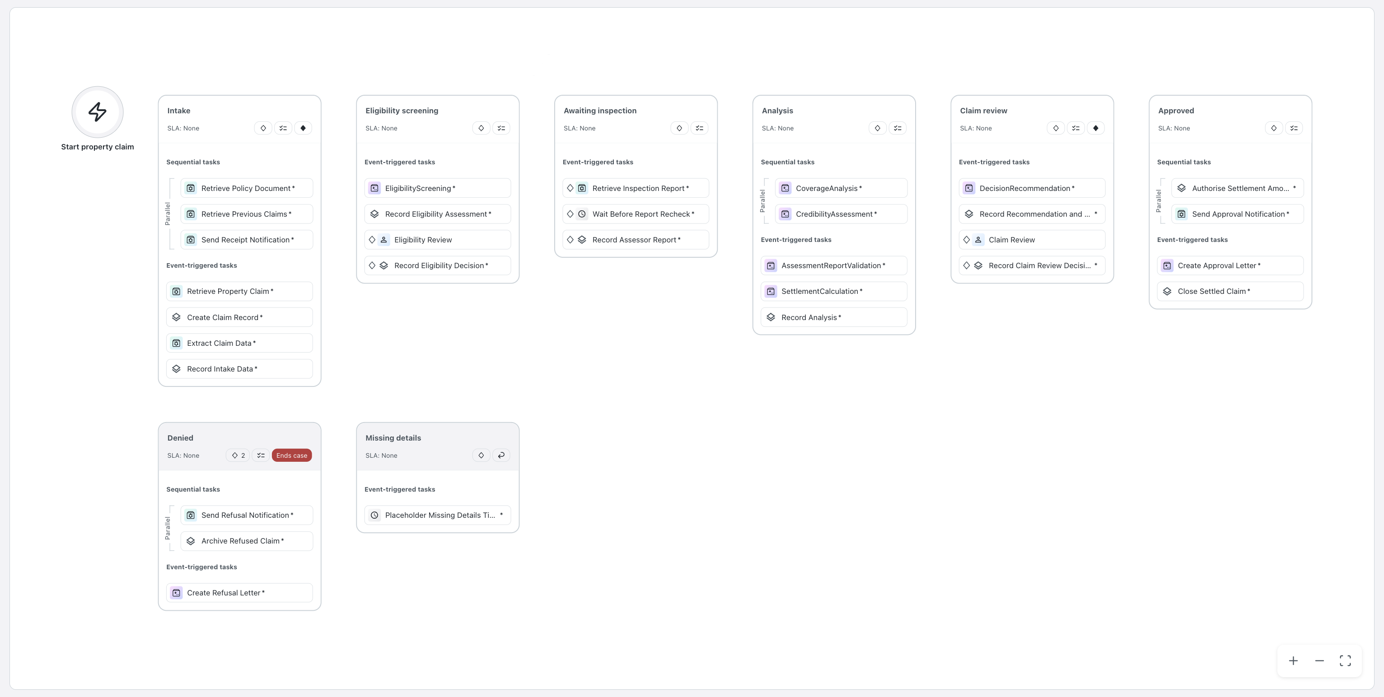This screenshot has height=697, width=1384.
Task: Open Eligibility screening diamond rules icon
Action: (482, 128)
